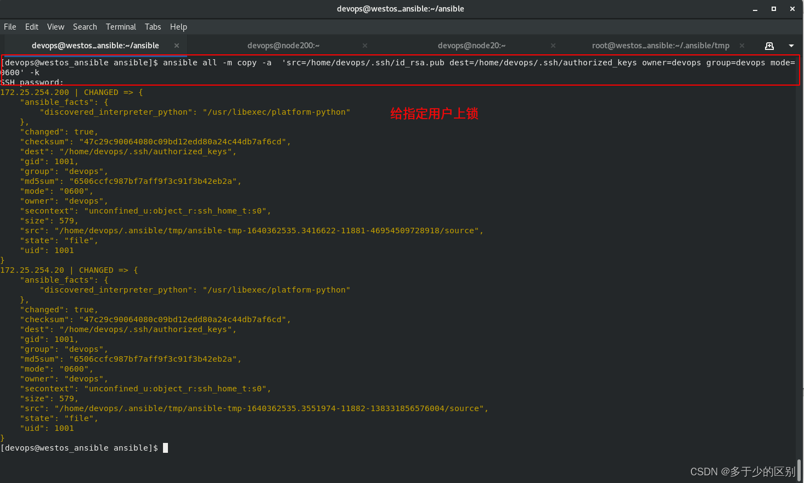Close the devops@node200:~ tab
Image resolution: width=804 pixels, height=483 pixels.
tap(365, 46)
